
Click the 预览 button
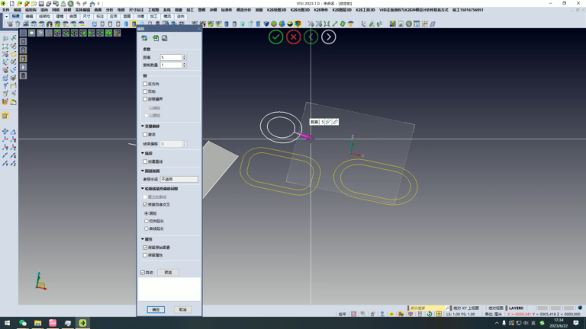pos(168,273)
